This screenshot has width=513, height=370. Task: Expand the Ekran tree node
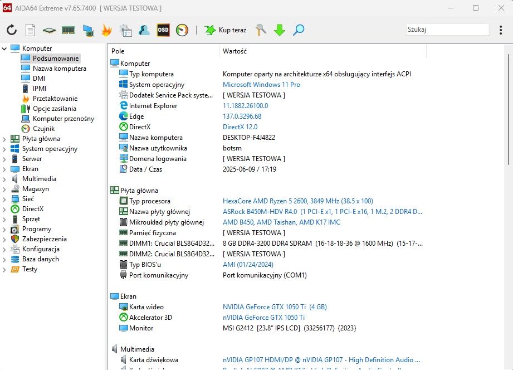(4, 169)
